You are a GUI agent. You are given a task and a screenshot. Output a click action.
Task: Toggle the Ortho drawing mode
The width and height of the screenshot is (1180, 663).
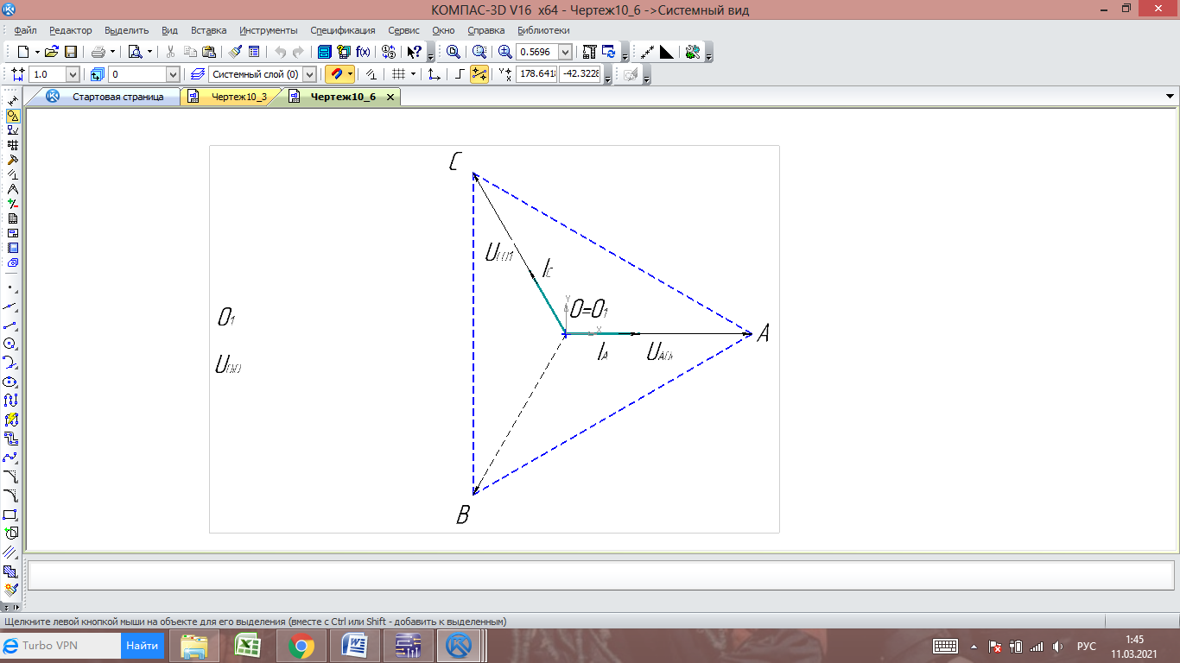[460, 75]
